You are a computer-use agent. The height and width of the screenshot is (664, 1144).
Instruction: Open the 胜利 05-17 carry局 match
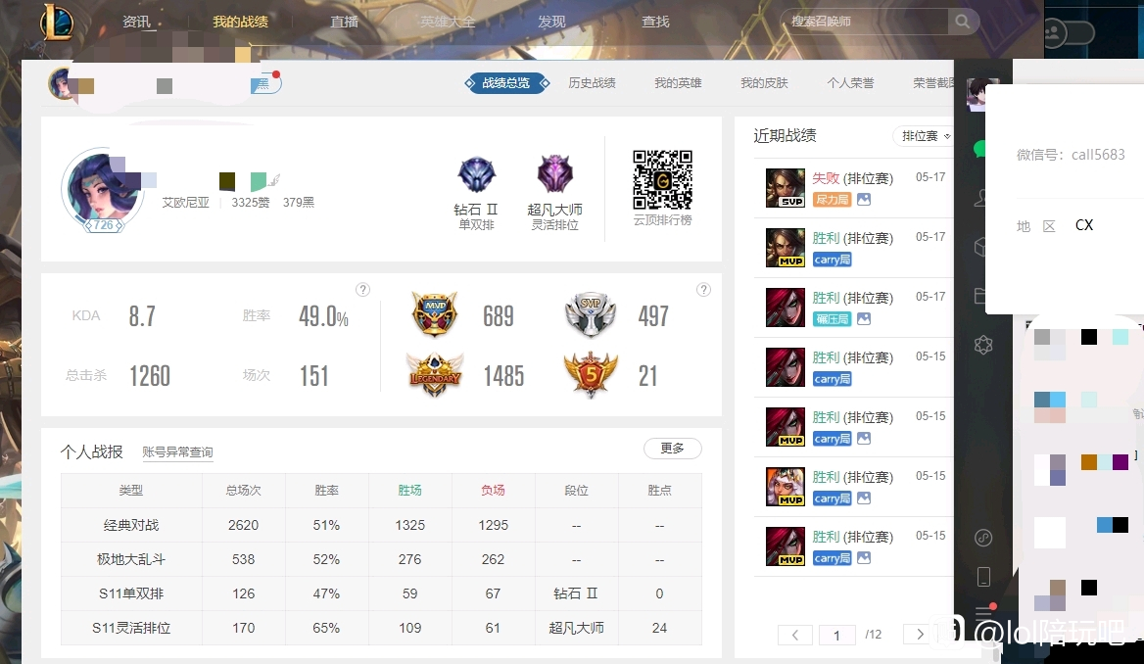(854, 248)
